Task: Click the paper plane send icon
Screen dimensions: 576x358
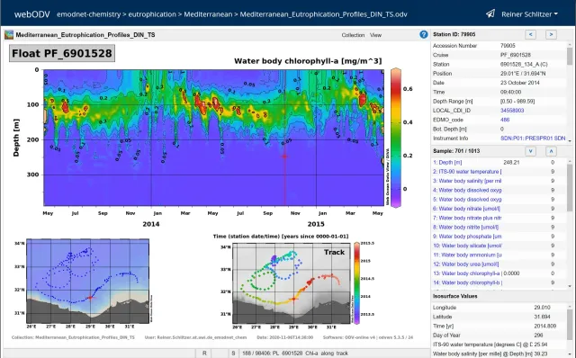Action: click(x=490, y=14)
